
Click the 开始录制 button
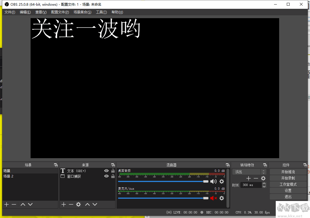288,178
